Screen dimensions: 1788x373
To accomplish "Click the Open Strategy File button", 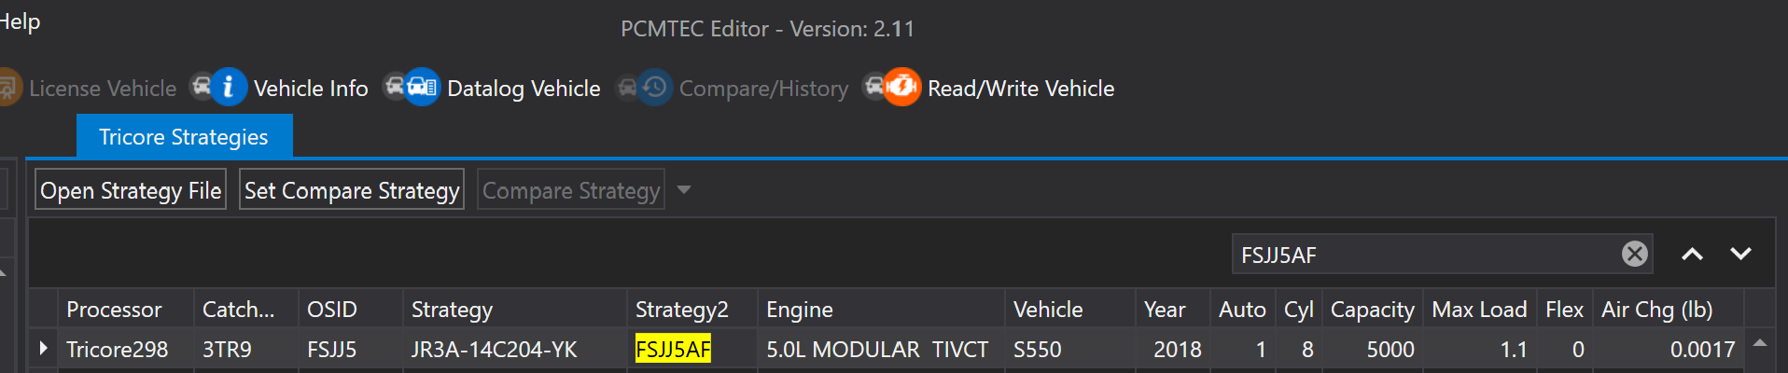I will pos(131,190).
